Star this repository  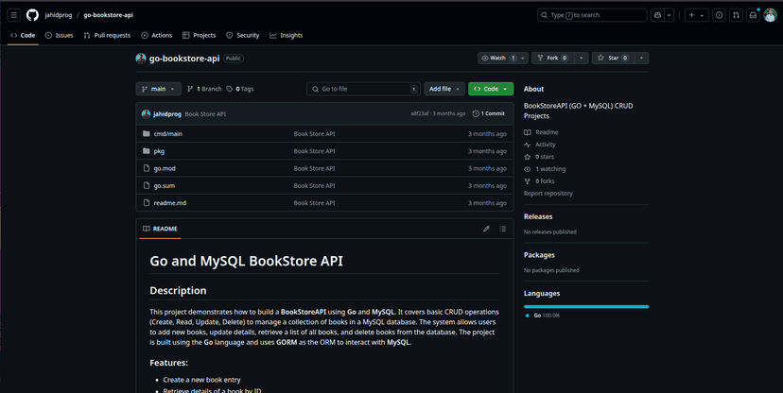pos(613,59)
